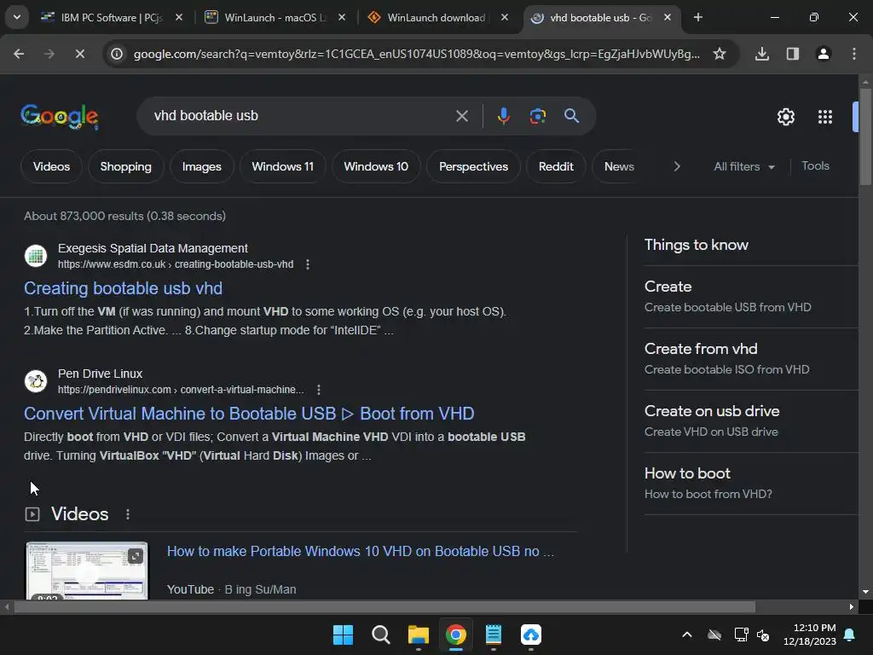Bookmark this page with the star icon
This screenshot has height=655, width=873.
[720, 54]
